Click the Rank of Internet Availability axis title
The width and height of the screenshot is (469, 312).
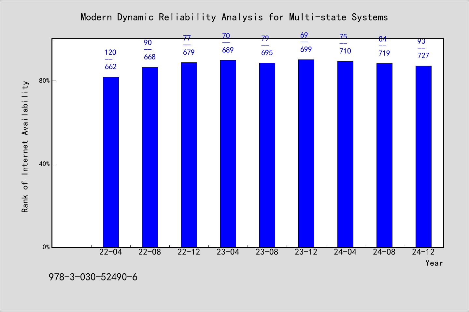[x=25, y=147]
